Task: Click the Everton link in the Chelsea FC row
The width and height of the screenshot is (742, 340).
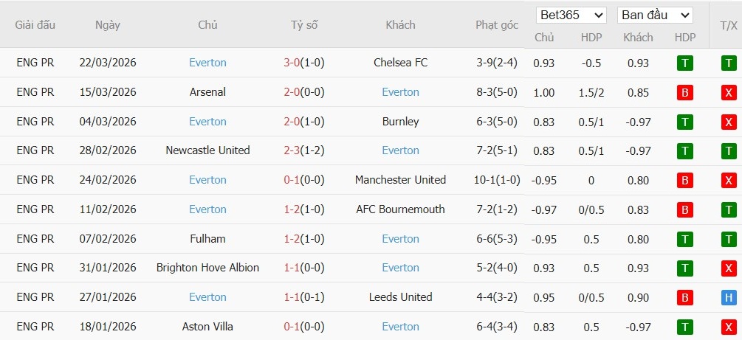Action: pyautogui.click(x=207, y=63)
